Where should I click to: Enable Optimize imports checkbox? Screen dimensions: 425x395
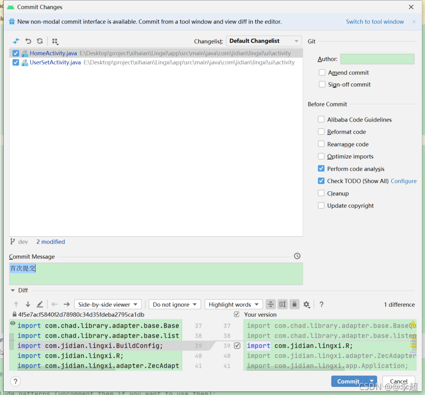click(x=321, y=156)
